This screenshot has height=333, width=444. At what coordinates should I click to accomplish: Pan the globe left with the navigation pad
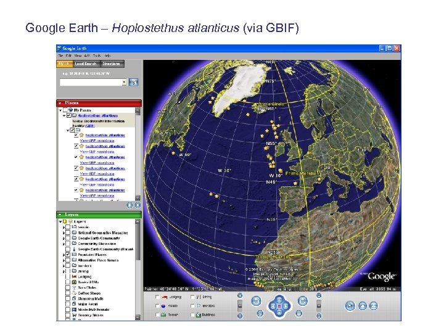click(x=273, y=306)
